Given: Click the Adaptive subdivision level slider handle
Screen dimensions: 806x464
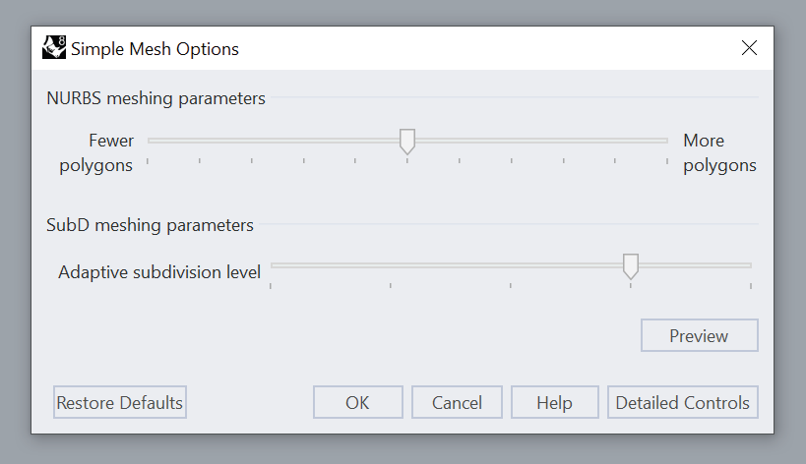Looking at the screenshot, I should tap(631, 265).
